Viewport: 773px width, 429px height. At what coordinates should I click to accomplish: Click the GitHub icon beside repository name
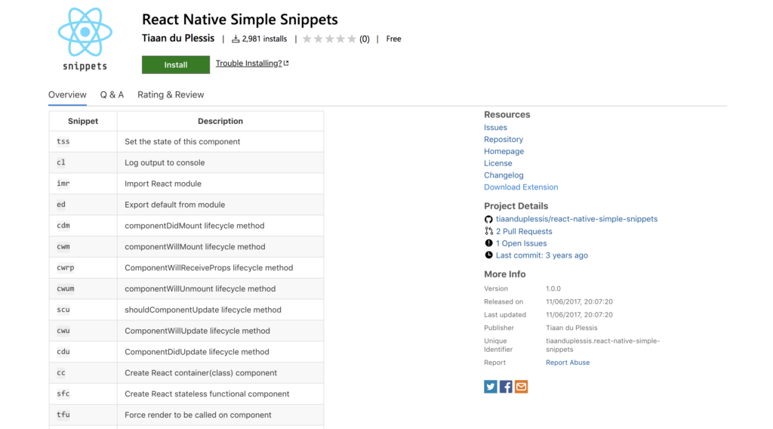pyautogui.click(x=488, y=220)
